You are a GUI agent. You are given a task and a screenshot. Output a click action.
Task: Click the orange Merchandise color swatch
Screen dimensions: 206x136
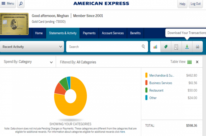pyautogui.click(x=146, y=75)
